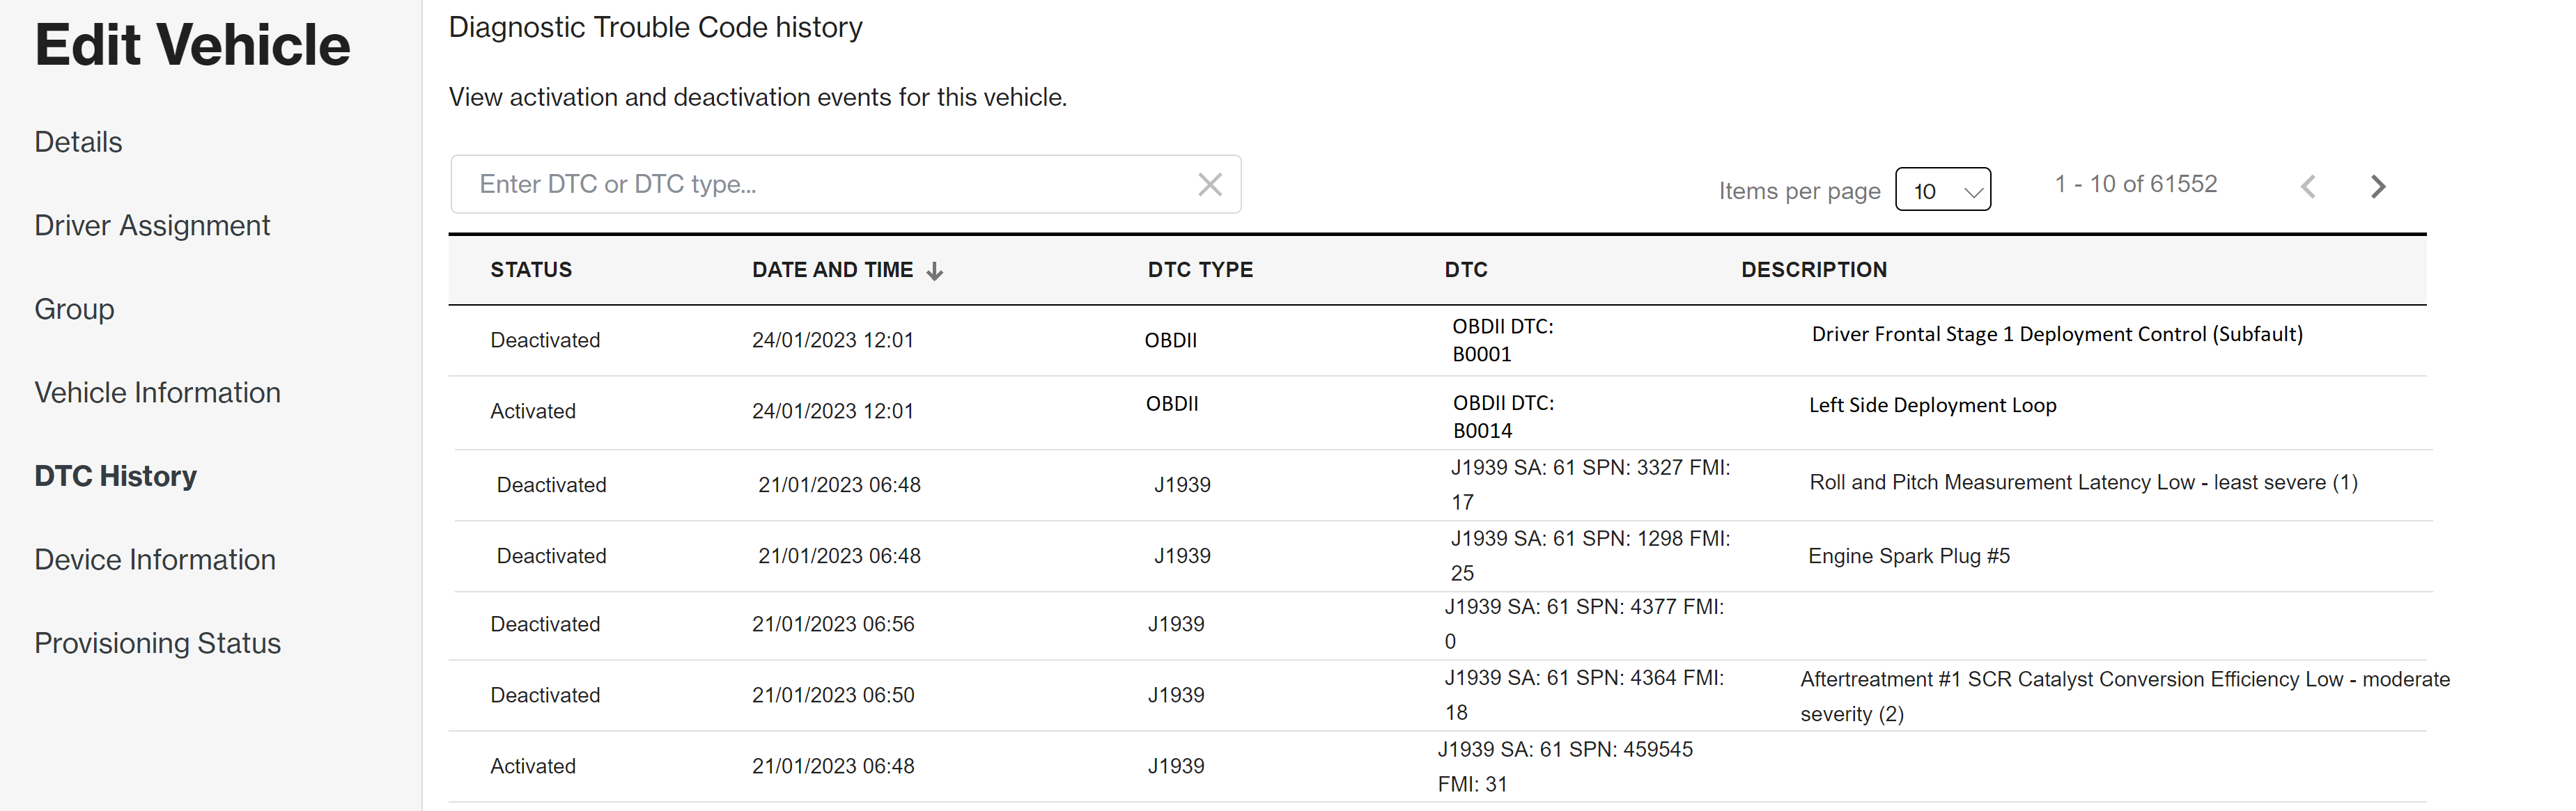Select the B0001 Deactivated row
The height and width of the screenshot is (811, 2576).
[1436, 340]
